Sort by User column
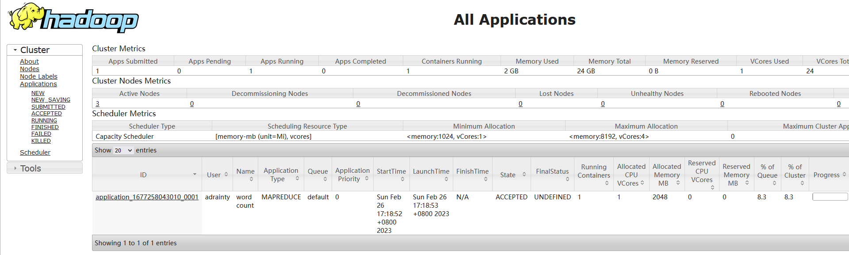The image size is (849, 255). (217, 175)
